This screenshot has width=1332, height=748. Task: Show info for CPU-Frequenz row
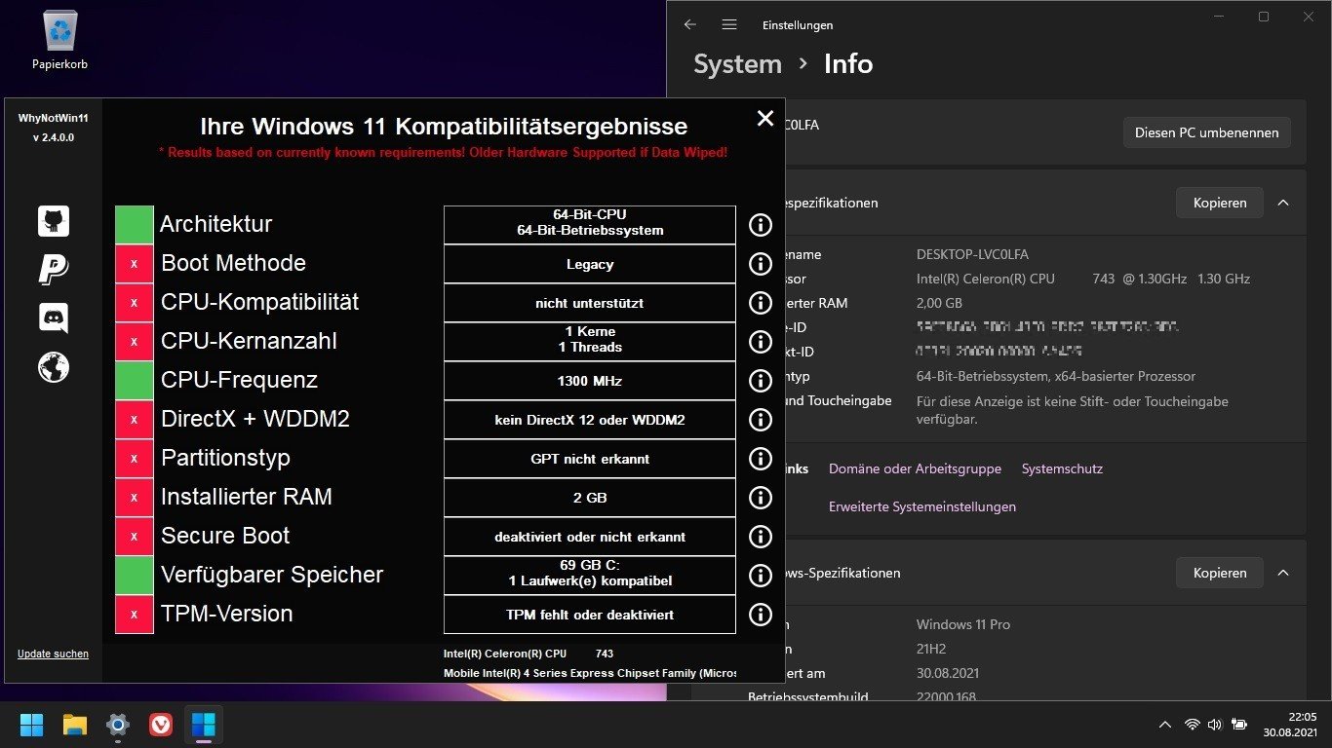tap(761, 381)
